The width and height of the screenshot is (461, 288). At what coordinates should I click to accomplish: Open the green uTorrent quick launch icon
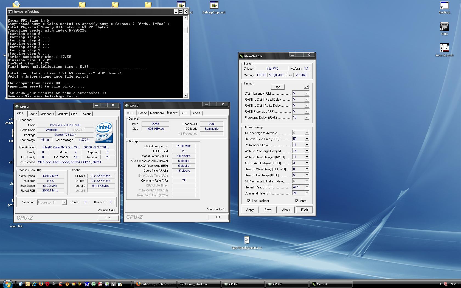(x=94, y=284)
